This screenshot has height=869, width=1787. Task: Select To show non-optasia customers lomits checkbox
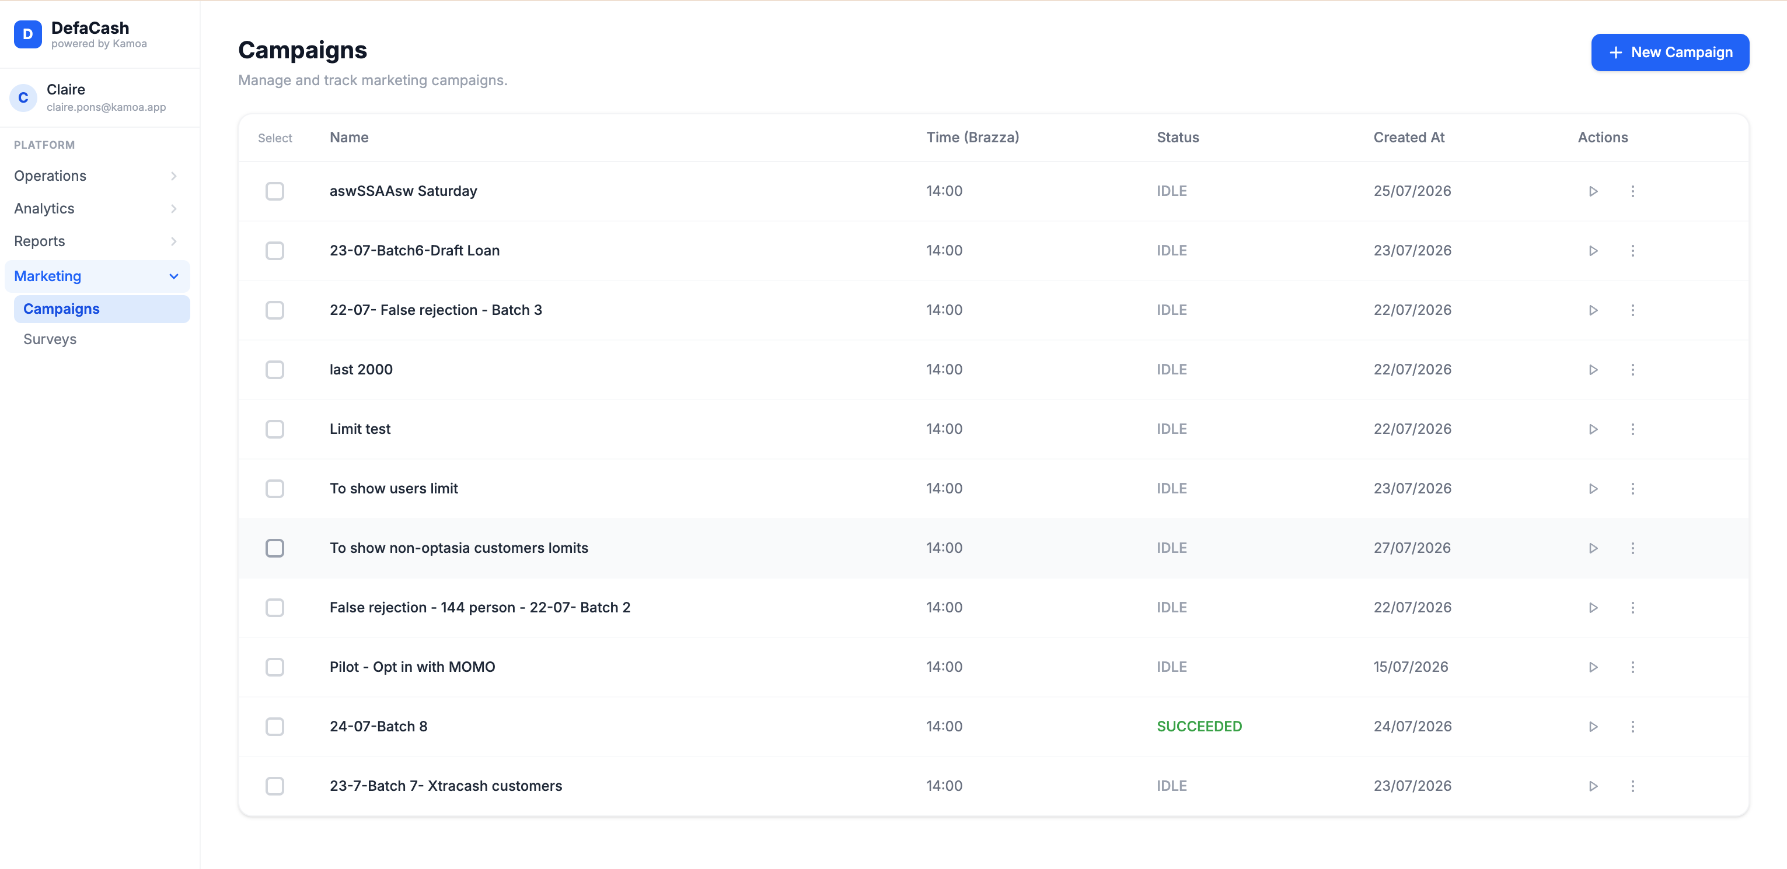coord(275,548)
